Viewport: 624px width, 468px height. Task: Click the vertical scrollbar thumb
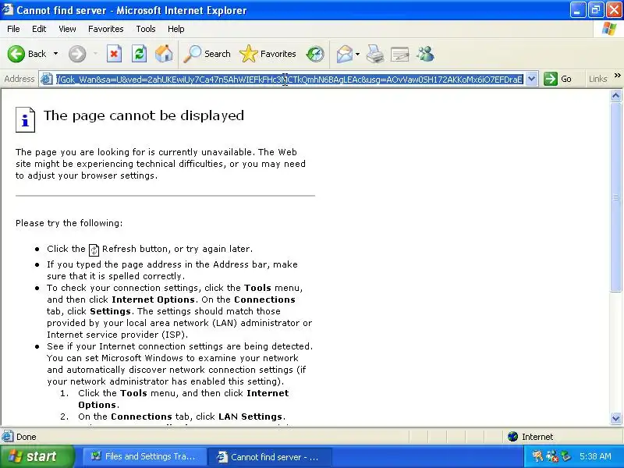click(615, 197)
